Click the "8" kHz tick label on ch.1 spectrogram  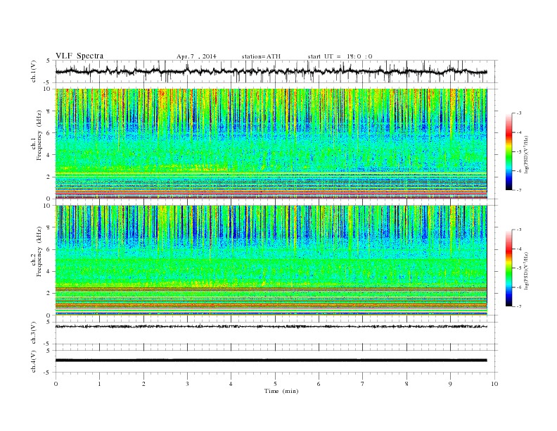pyautogui.click(x=49, y=111)
